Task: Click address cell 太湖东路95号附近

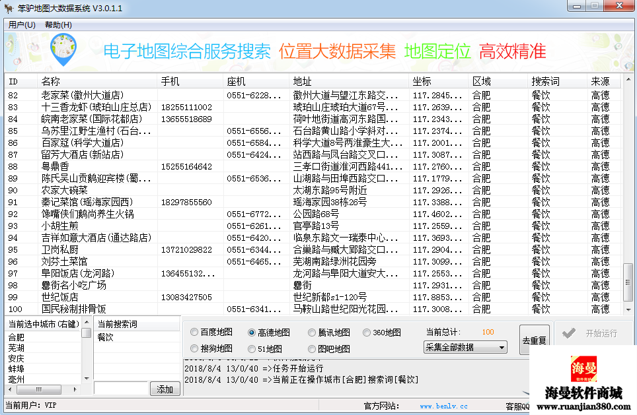Action: click(330, 190)
